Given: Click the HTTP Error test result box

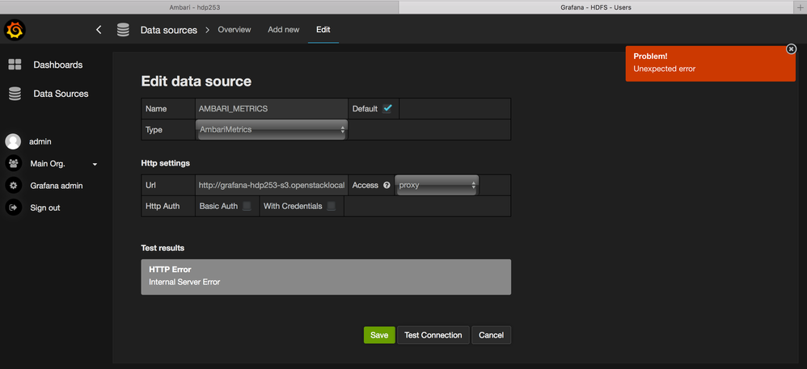Looking at the screenshot, I should pyautogui.click(x=326, y=276).
